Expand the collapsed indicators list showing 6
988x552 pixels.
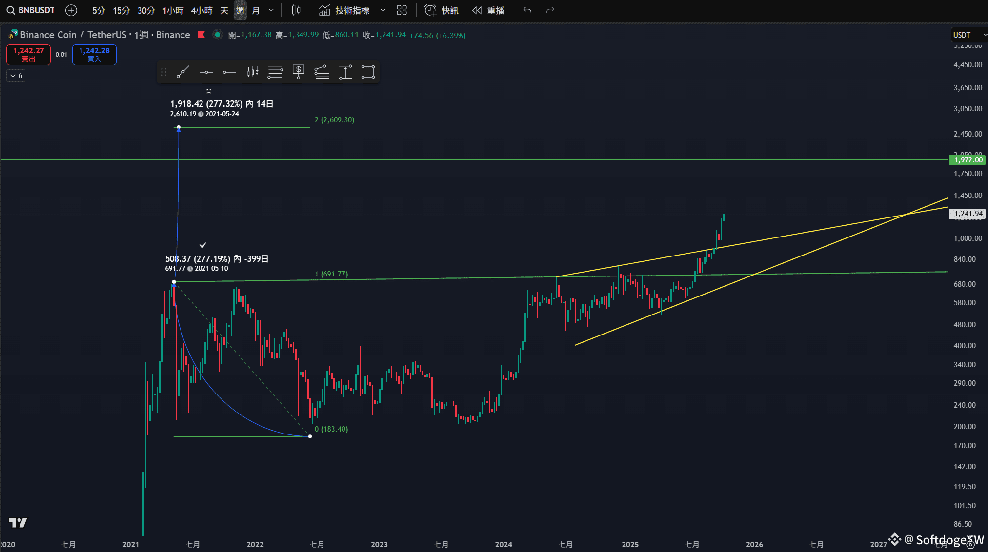click(x=16, y=76)
